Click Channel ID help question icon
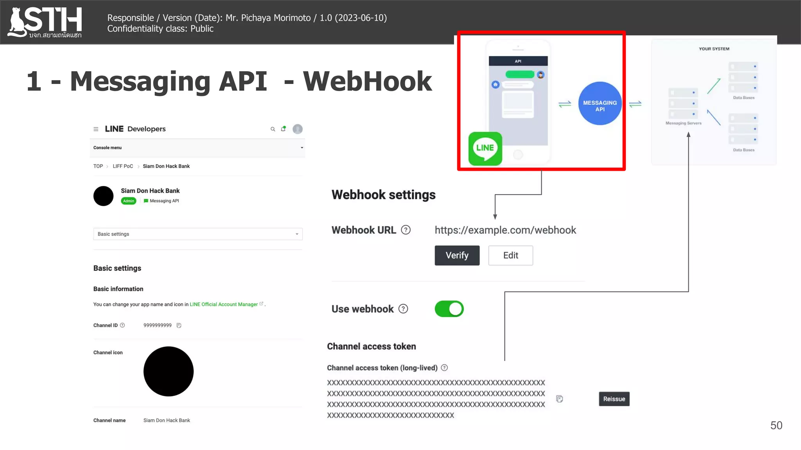The height and width of the screenshot is (450, 801). coord(122,325)
